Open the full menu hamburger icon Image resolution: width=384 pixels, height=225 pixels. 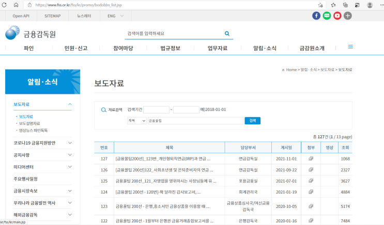pyautogui.click(x=350, y=47)
